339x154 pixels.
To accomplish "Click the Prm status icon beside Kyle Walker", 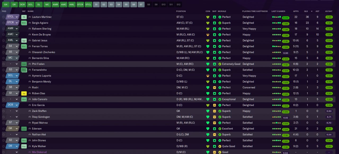I will coord(24,146).
